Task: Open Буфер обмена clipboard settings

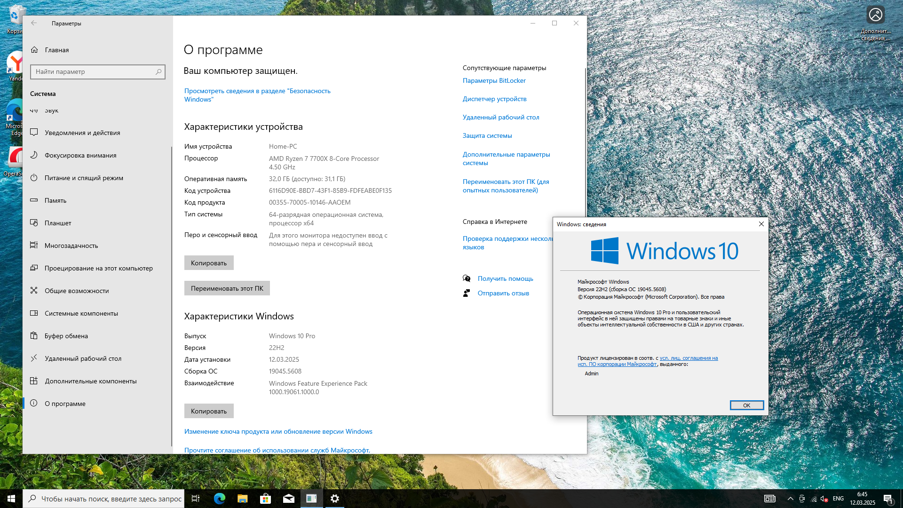Action: pyautogui.click(x=66, y=336)
